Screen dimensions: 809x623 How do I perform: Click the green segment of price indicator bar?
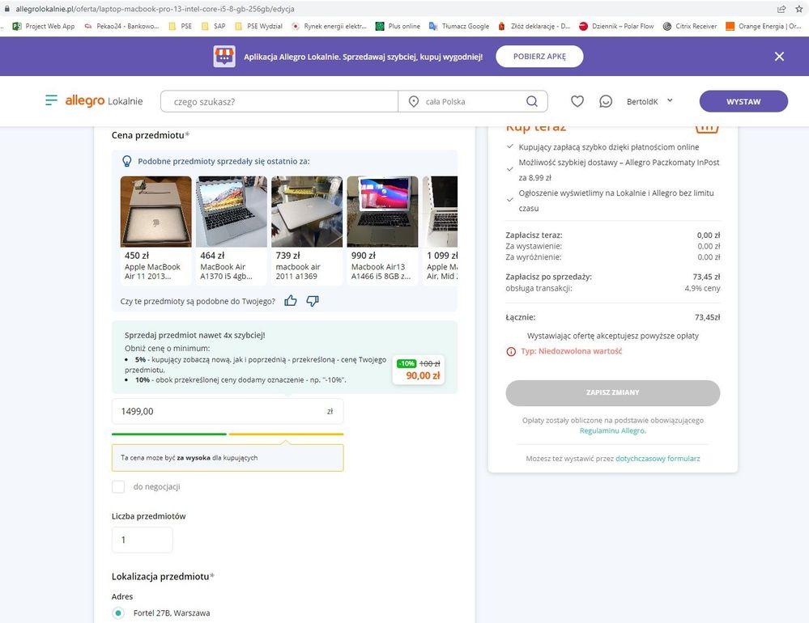[x=168, y=434]
